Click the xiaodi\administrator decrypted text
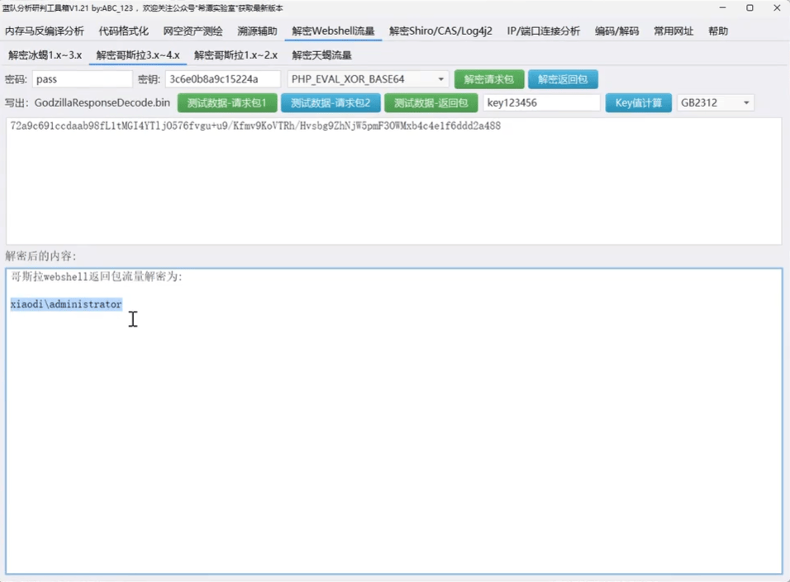 pos(66,304)
